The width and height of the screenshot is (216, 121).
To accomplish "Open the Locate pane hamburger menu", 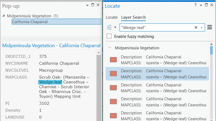I will point(210,27).
